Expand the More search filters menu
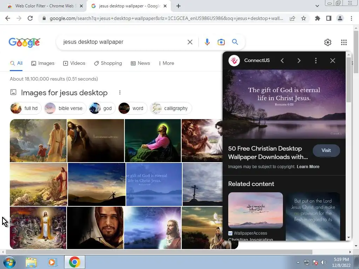 [x=166, y=63]
